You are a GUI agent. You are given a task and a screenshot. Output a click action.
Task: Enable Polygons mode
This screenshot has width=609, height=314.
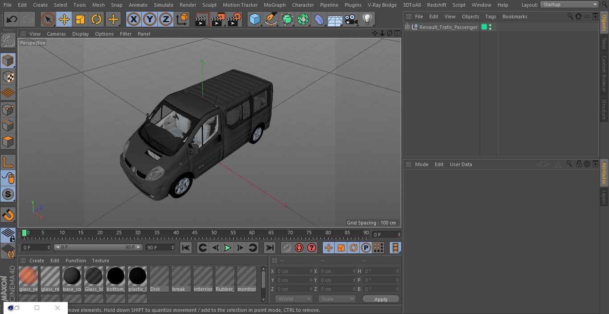(x=8, y=142)
